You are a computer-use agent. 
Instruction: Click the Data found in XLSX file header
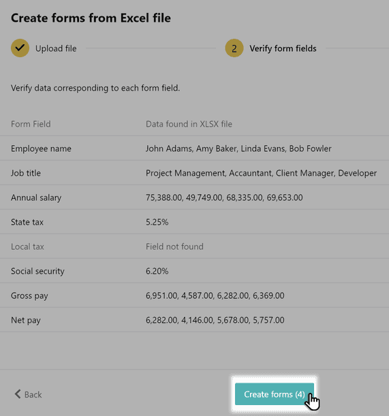coord(189,124)
